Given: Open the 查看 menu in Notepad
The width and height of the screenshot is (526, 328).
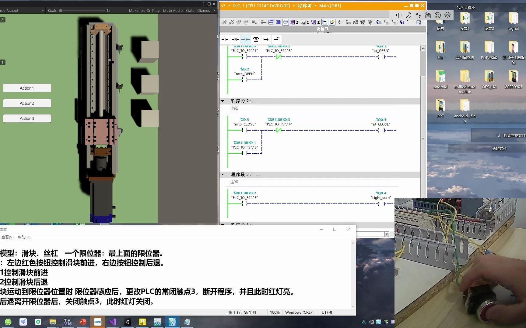Looking at the screenshot, I should [7, 237].
